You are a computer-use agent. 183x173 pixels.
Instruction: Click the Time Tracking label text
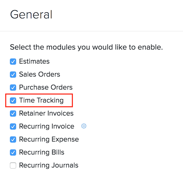coord(41,101)
